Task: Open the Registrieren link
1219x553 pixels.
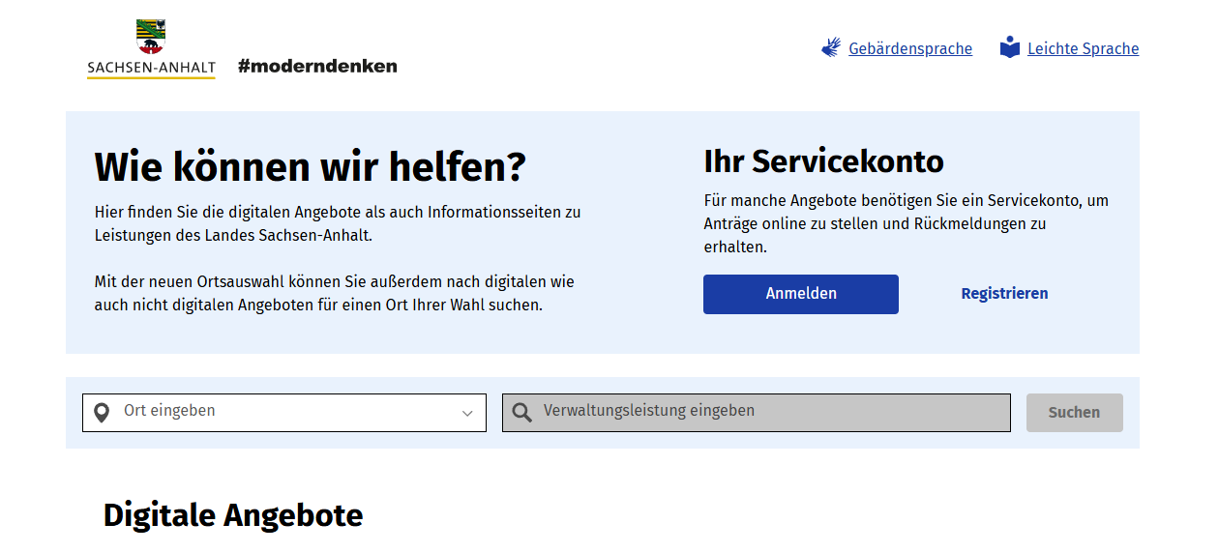Action: point(1004,294)
